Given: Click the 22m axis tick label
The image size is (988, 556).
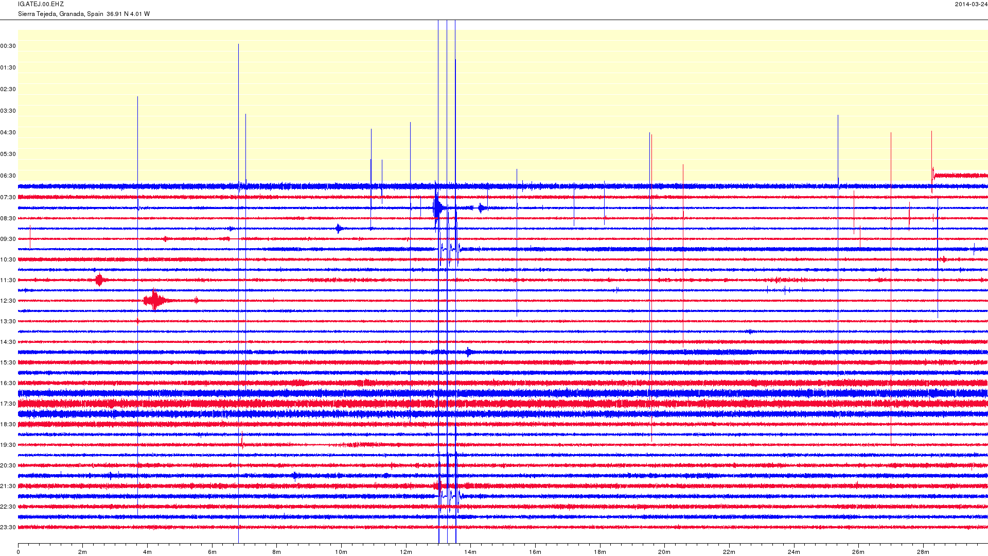Looking at the screenshot, I should click(729, 552).
